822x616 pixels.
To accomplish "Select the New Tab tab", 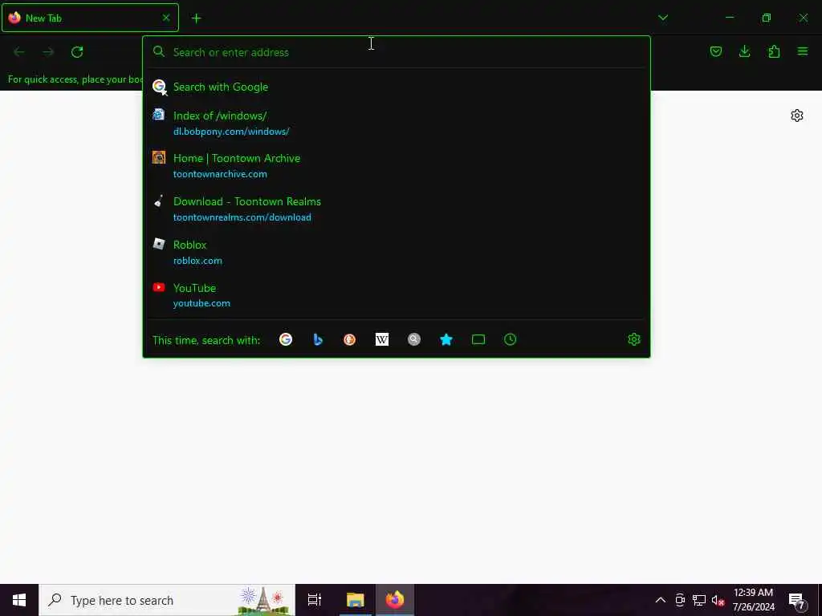I will (x=90, y=18).
